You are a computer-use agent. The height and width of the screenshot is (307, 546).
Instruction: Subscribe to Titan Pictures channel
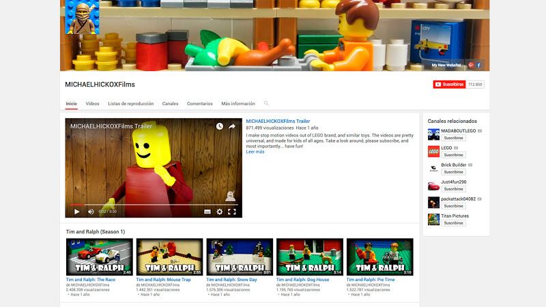[x=453, y=223]
